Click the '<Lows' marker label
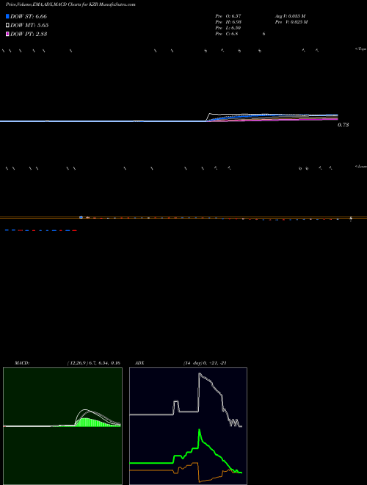Viewport: 367px width, 485px height. tap(361, 167)
